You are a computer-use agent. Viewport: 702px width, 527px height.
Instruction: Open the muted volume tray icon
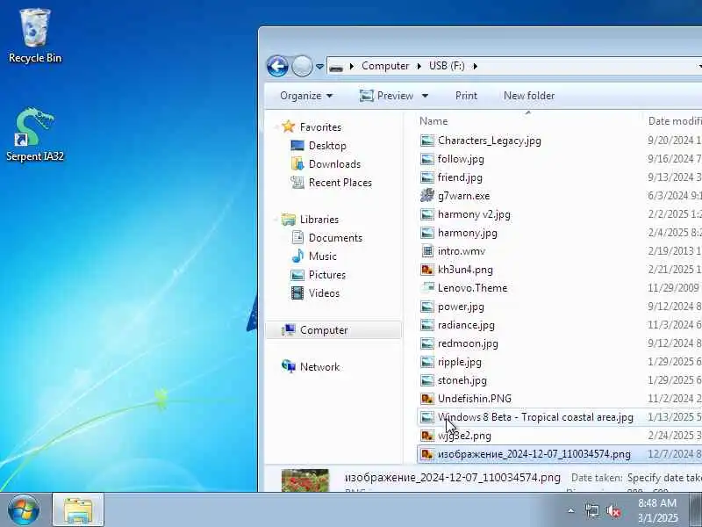pos(612,511)
